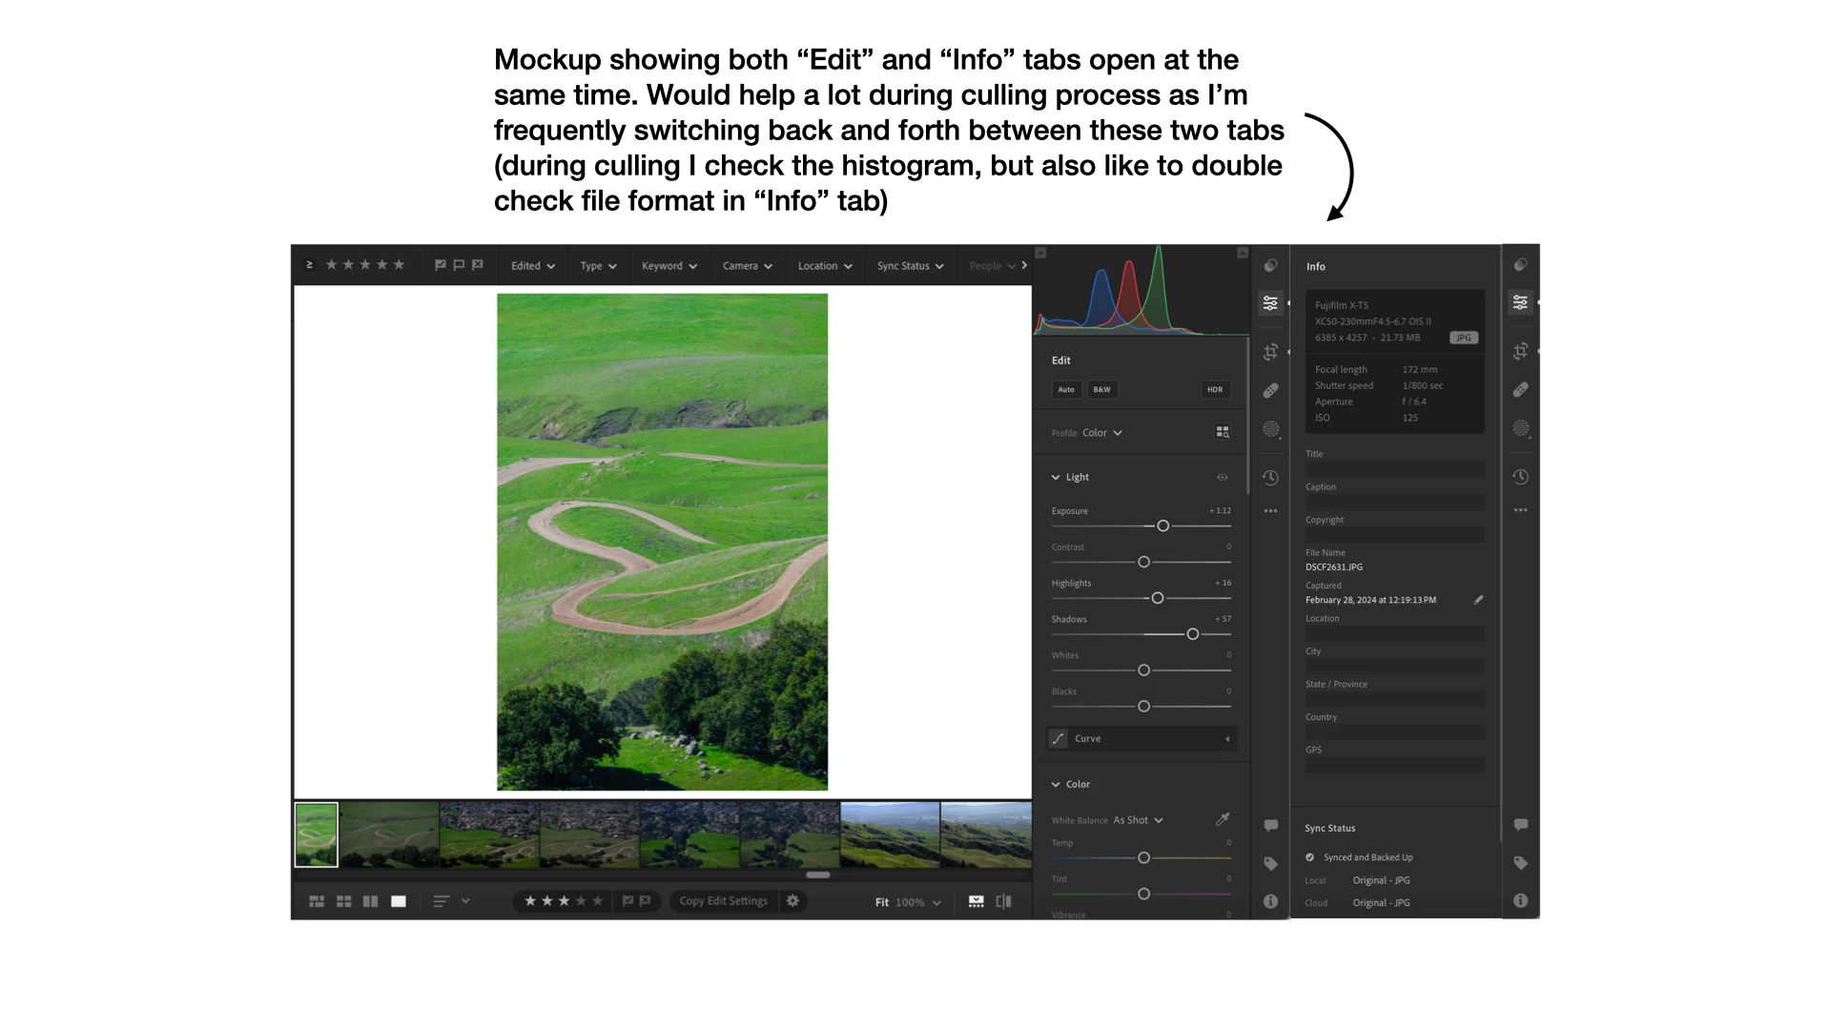
Task: Toggle HDR editing mode
Action: pyautogui.click(x=1215, y=389)
